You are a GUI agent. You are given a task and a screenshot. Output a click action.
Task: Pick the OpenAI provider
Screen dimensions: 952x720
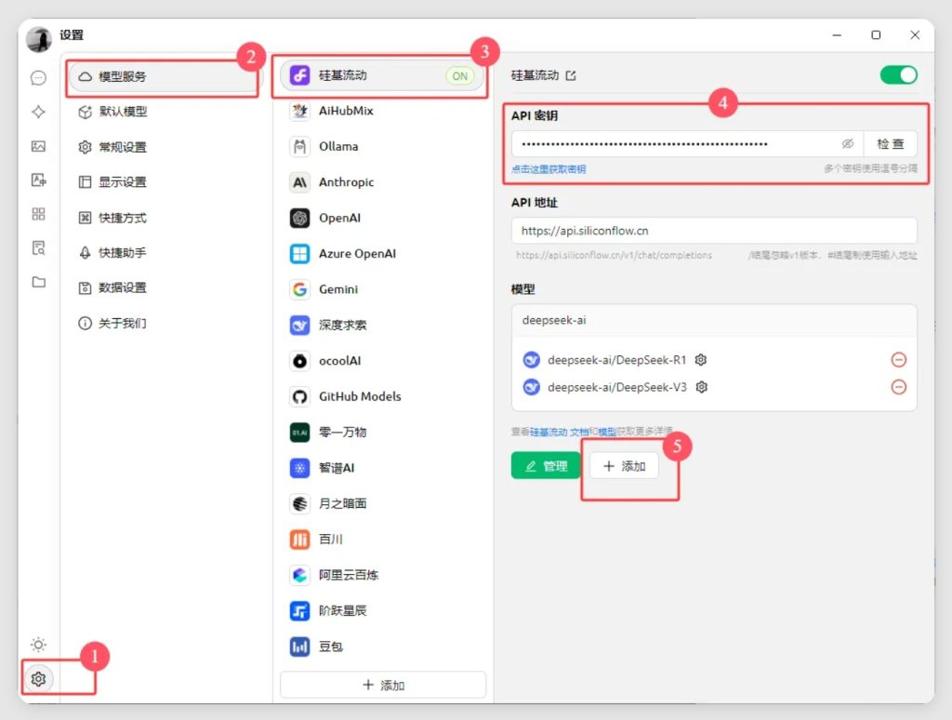click(382, 218)
